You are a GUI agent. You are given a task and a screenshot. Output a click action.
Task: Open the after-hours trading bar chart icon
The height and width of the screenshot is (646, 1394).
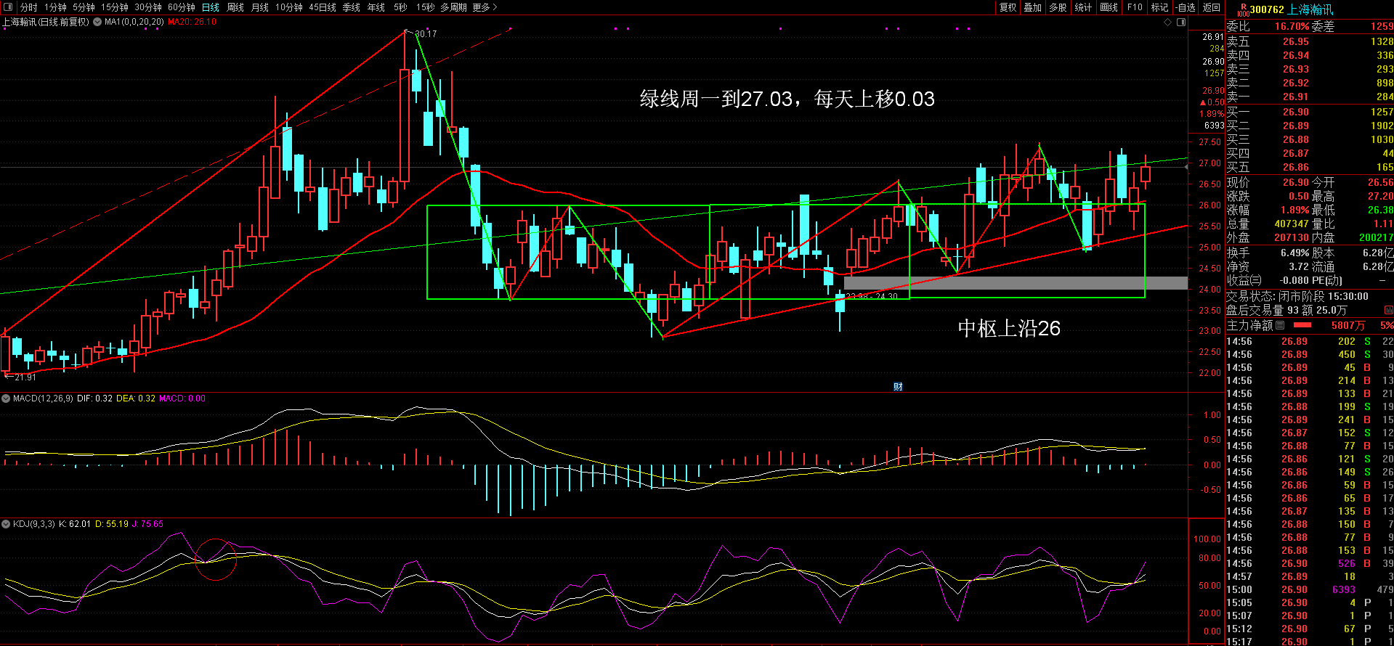1389,311
